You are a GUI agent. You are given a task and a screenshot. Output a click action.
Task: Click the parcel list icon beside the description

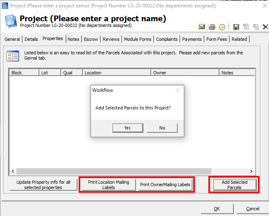pos(13,56)
